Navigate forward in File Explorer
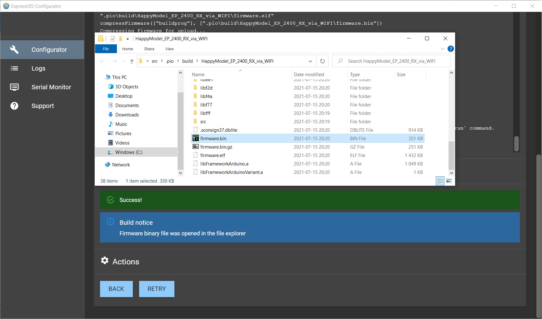 (x=114, y=61)
